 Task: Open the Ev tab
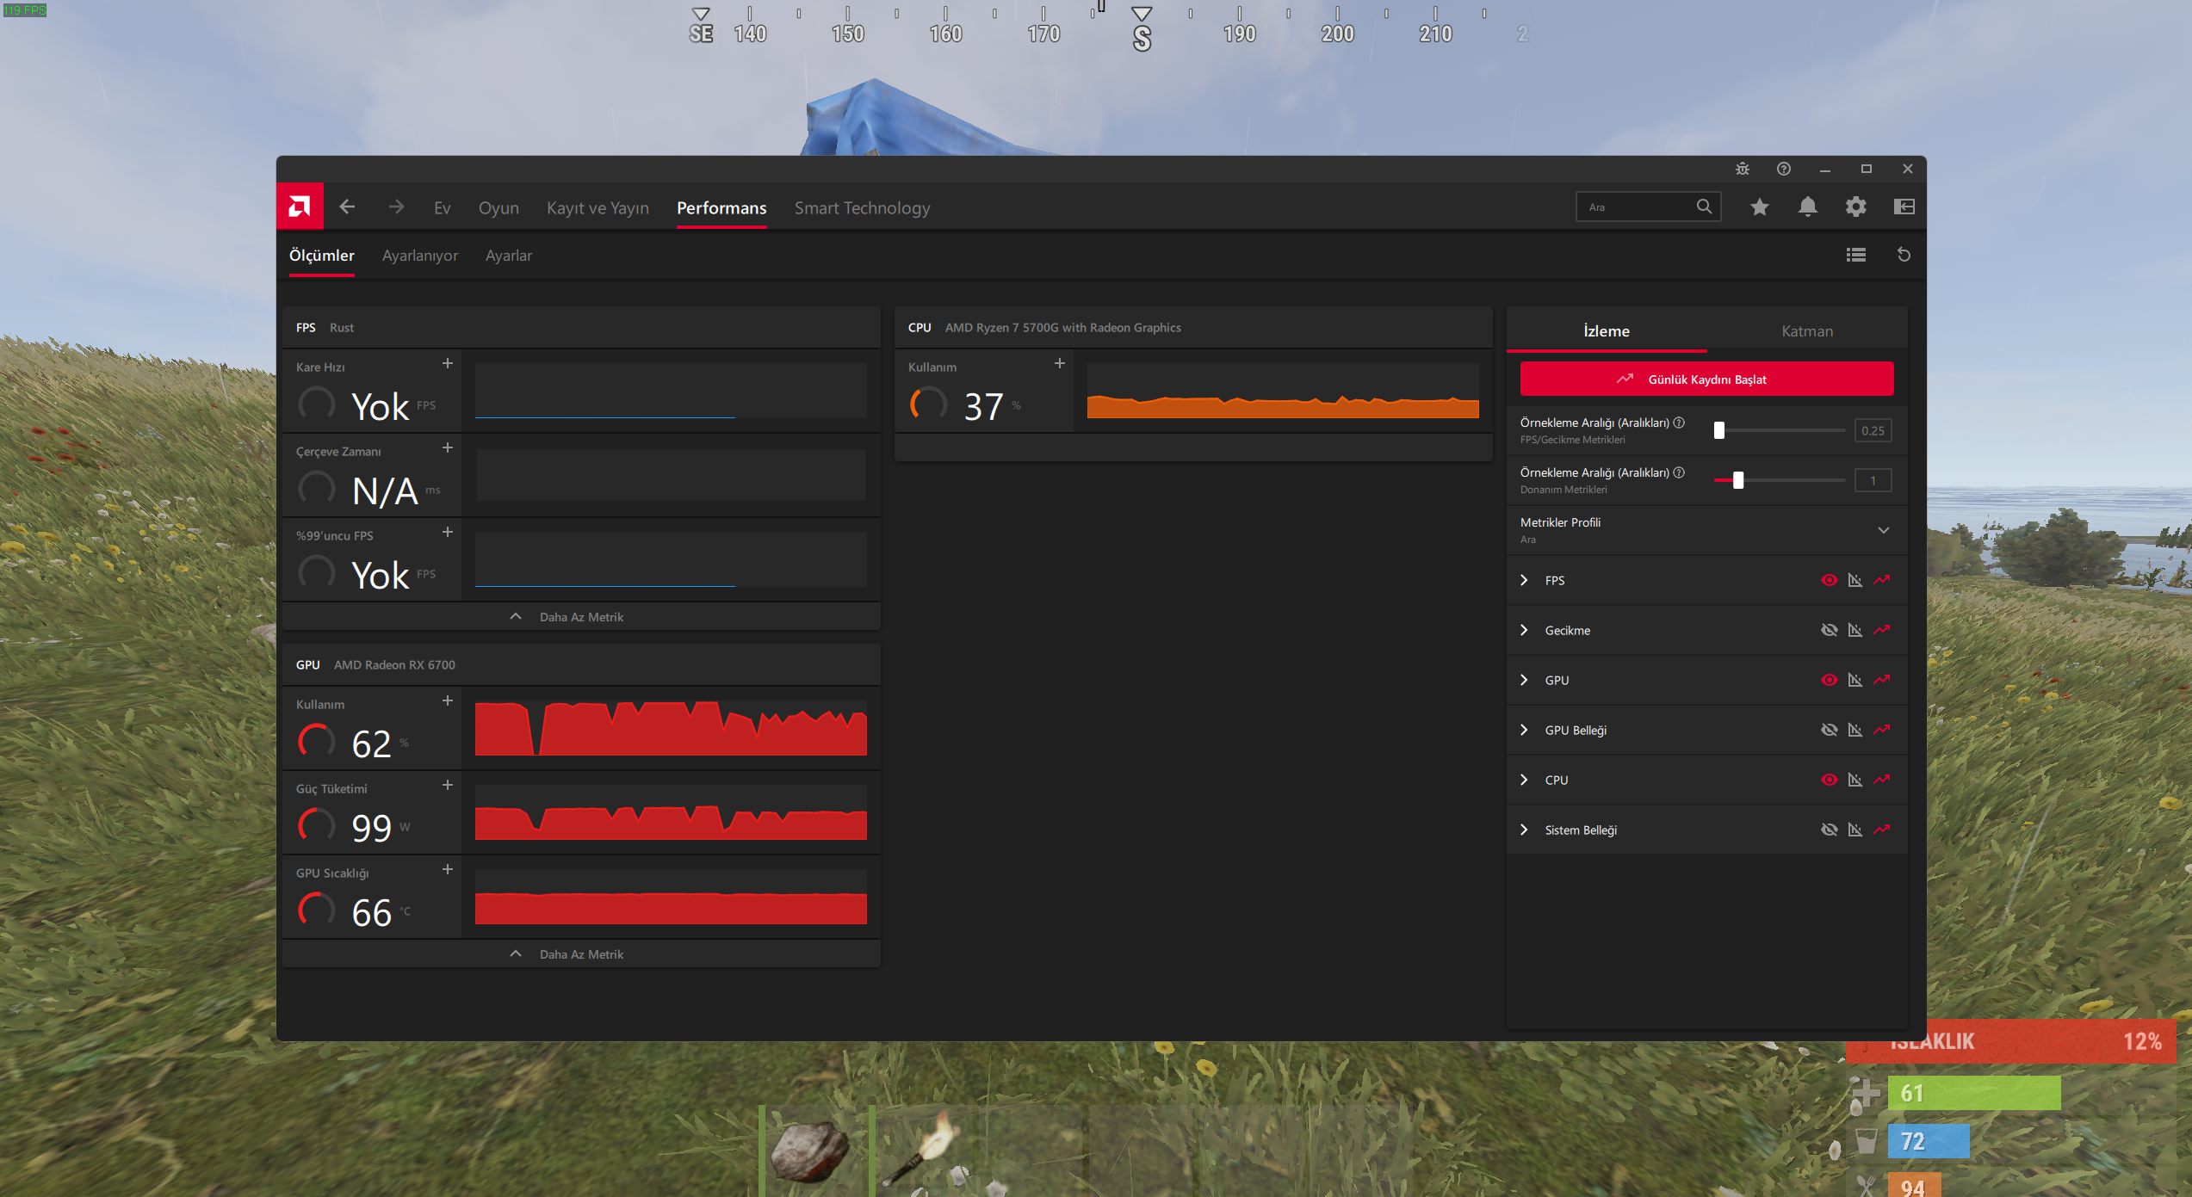[x=443, y=207]
